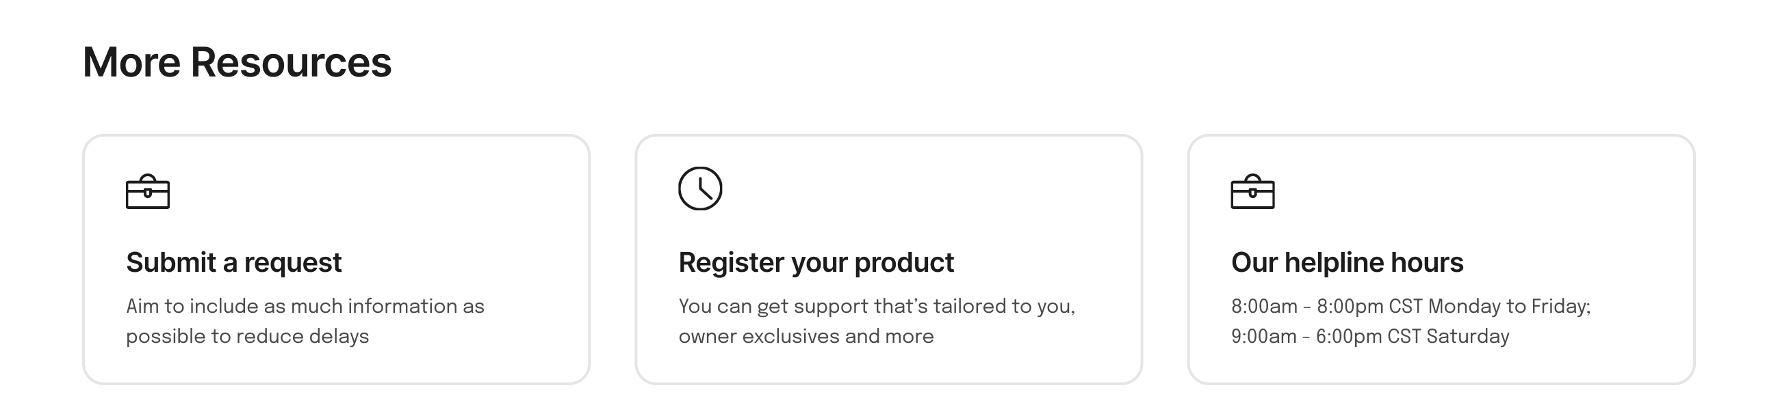Viewport: 1778px width, 418px height.
Task: Click the Monday to Friday hours line
Action: [1410, 306]
